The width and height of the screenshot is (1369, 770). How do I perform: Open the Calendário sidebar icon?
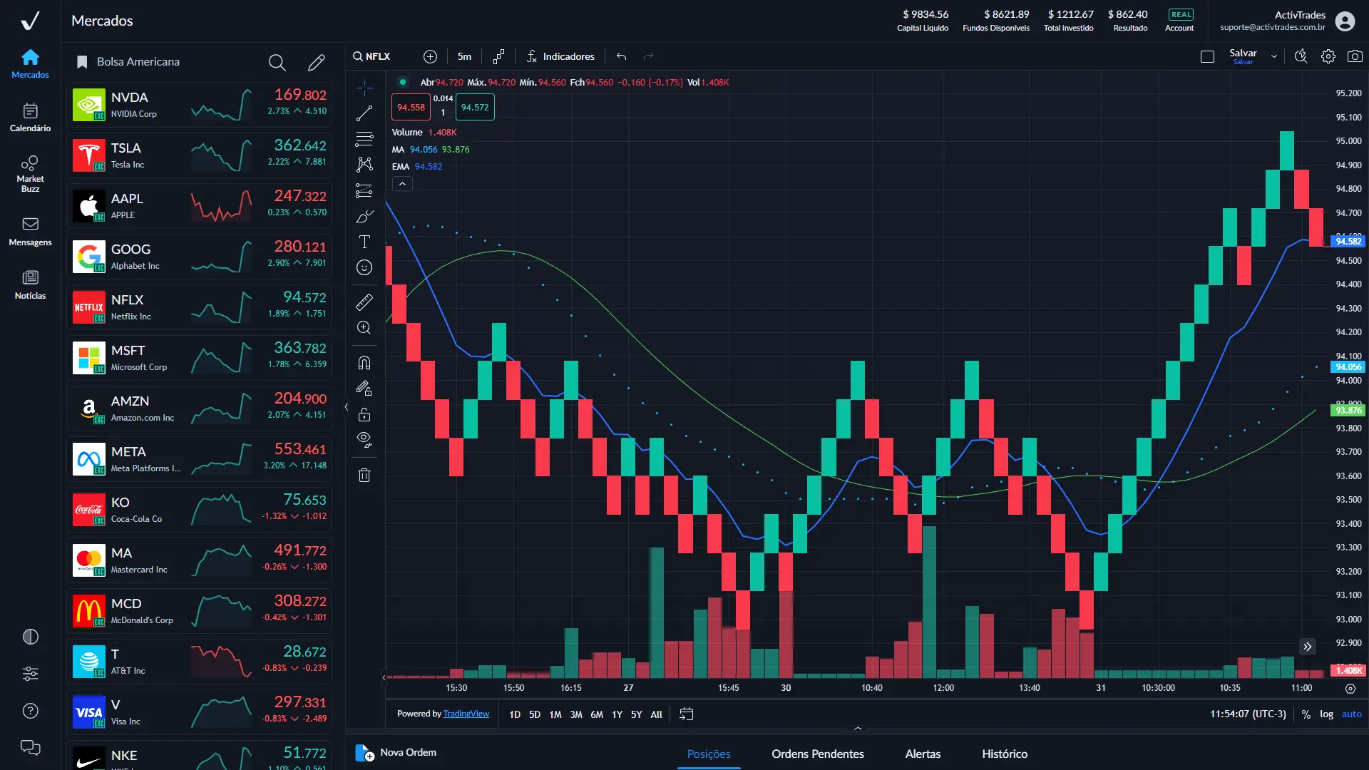point(30,111)
